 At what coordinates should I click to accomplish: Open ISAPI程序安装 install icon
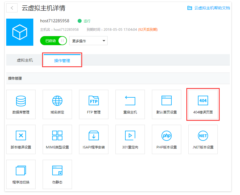point(94,136)
